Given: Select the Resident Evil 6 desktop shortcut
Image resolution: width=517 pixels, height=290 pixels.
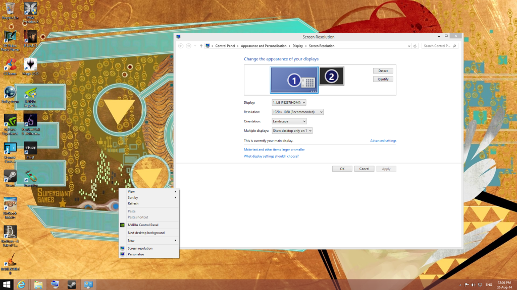Looking at the screenshot, I should click(30, 125).
